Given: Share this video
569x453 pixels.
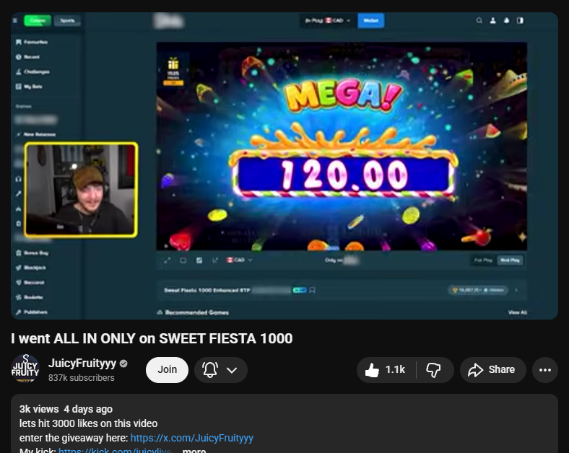Looking at the screenshot, I should pos(492,369).
